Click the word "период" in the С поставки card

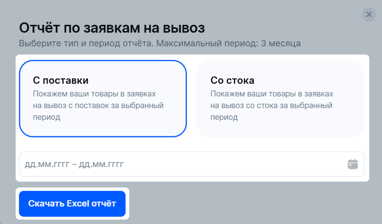[47, 117]
